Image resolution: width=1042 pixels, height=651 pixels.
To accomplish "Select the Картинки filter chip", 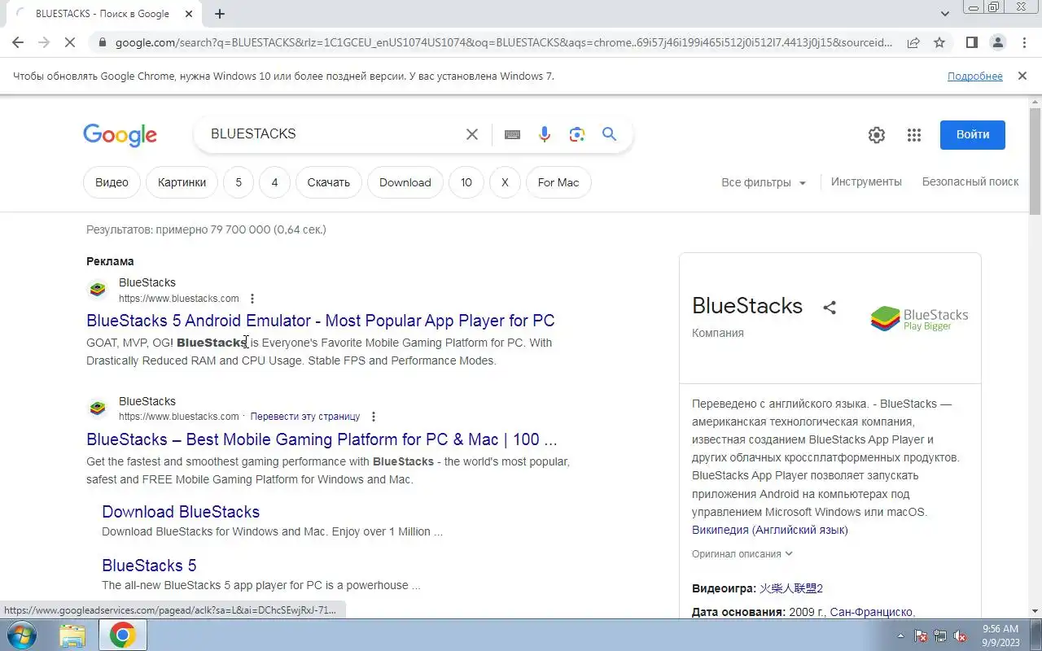I will [182, 182].
